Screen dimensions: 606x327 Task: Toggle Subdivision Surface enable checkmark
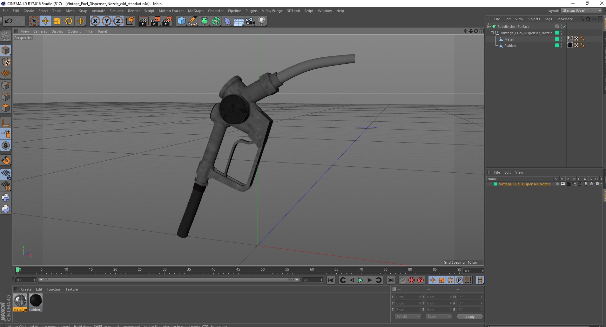[564, 27]
